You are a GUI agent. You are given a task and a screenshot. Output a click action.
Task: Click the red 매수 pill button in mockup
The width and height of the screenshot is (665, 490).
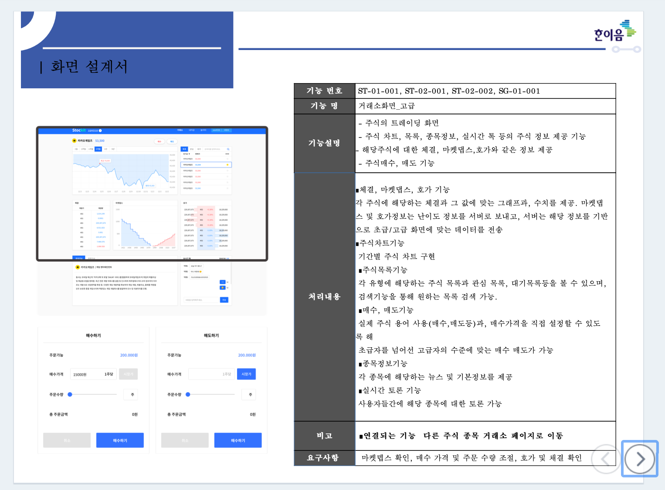159,141
